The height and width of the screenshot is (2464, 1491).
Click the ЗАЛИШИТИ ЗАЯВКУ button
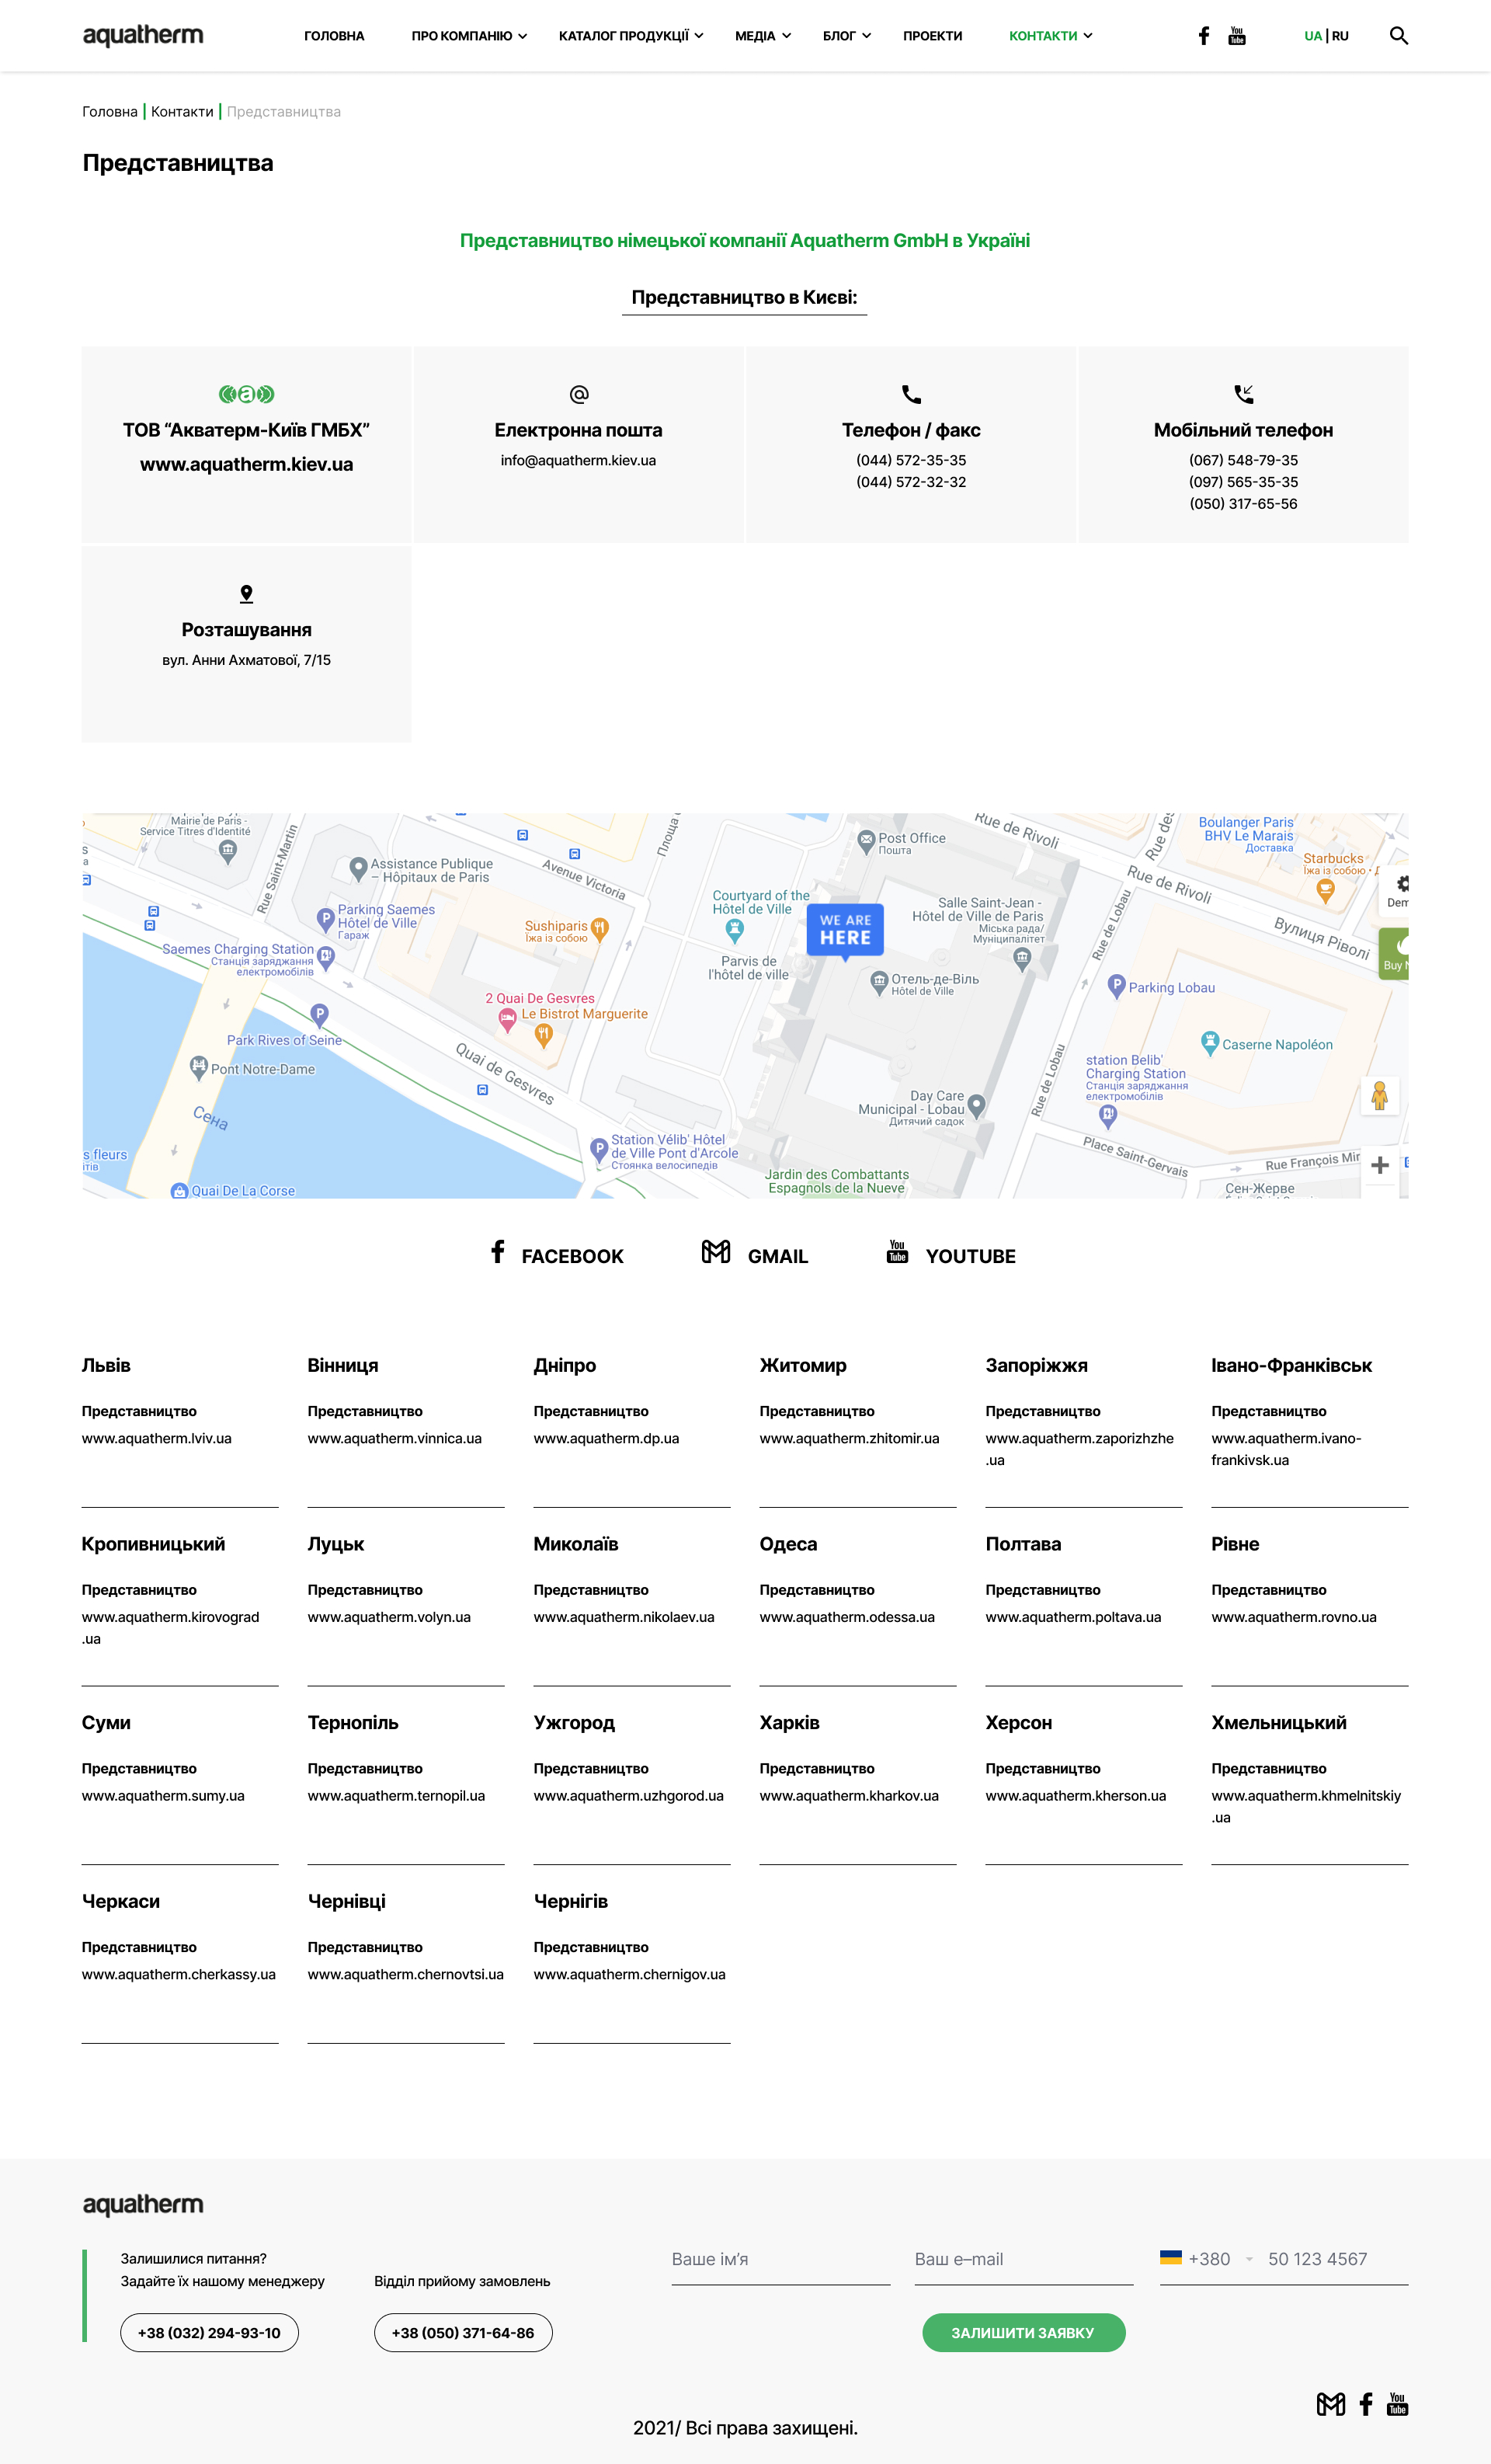click(x=1024, y=2333)
